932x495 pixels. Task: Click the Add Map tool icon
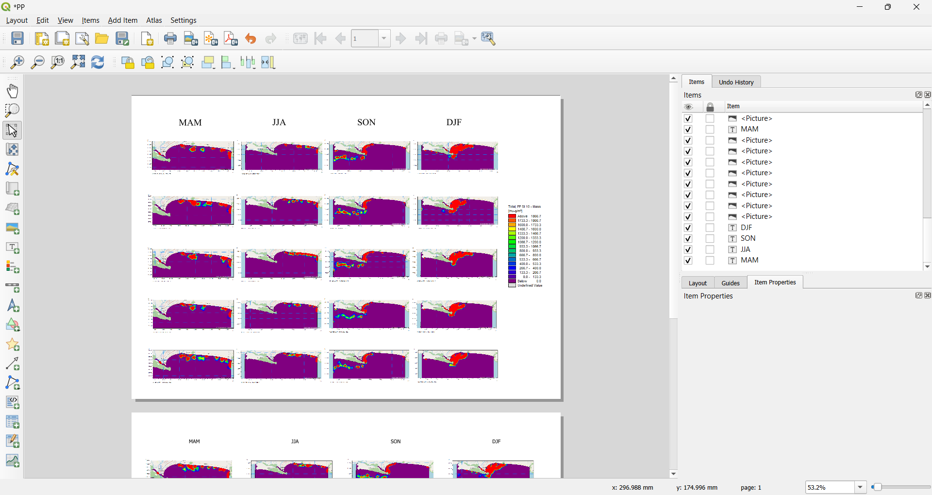click(13, 189)
